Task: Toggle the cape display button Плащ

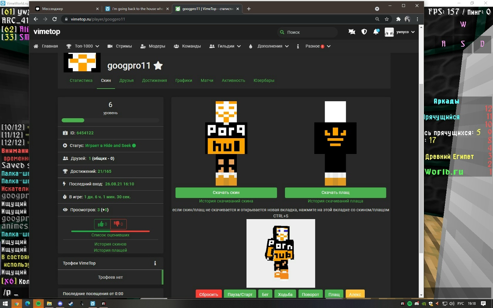Action: tap(334, 294)
